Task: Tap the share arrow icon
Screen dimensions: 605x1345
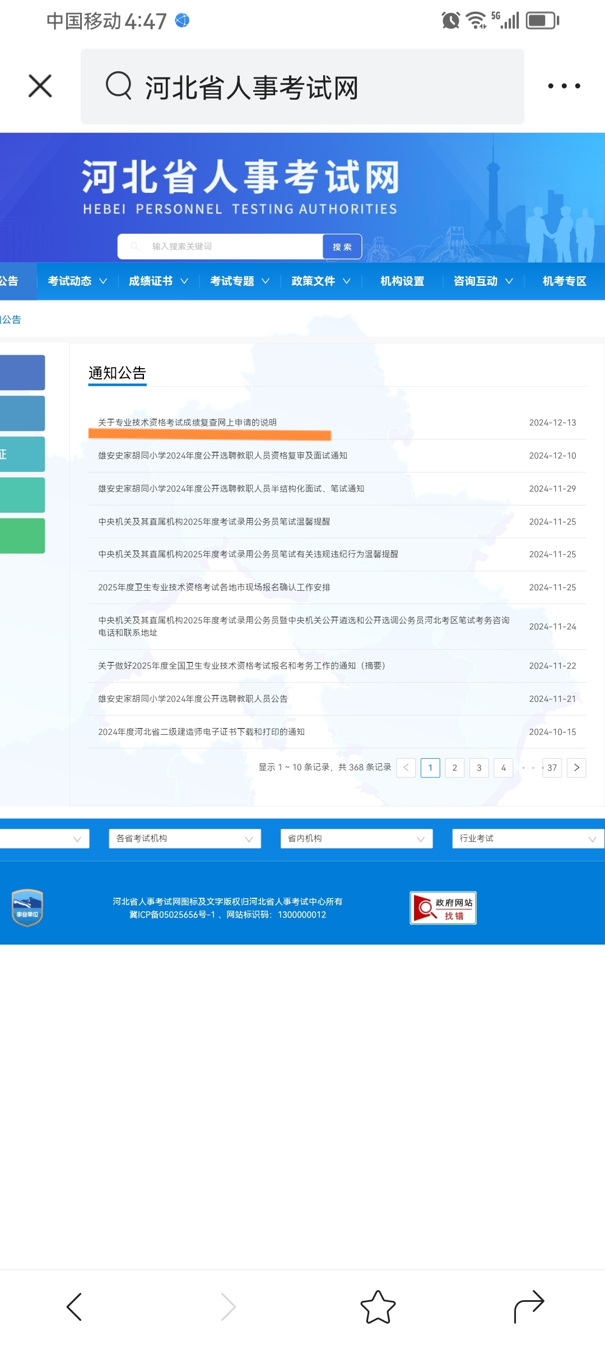Action: click(x=529, y=1307)
